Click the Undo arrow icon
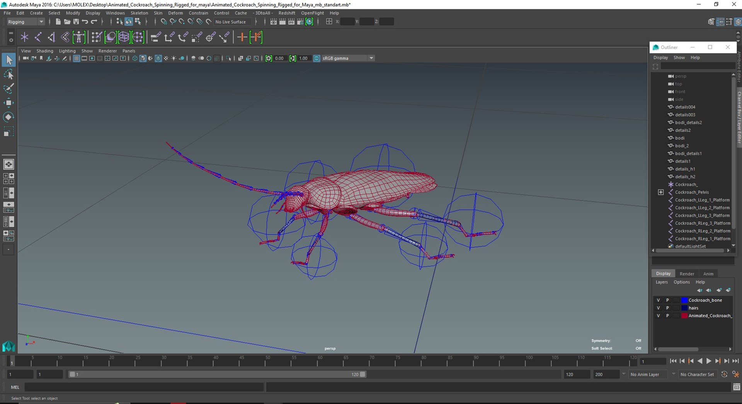742x404 pixels. pos(85,22)
